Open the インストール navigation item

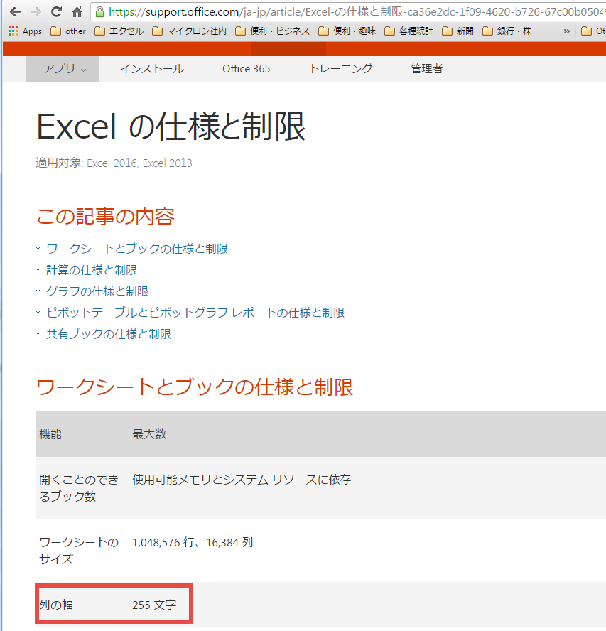pyautogui.click(x=152, y=69)
